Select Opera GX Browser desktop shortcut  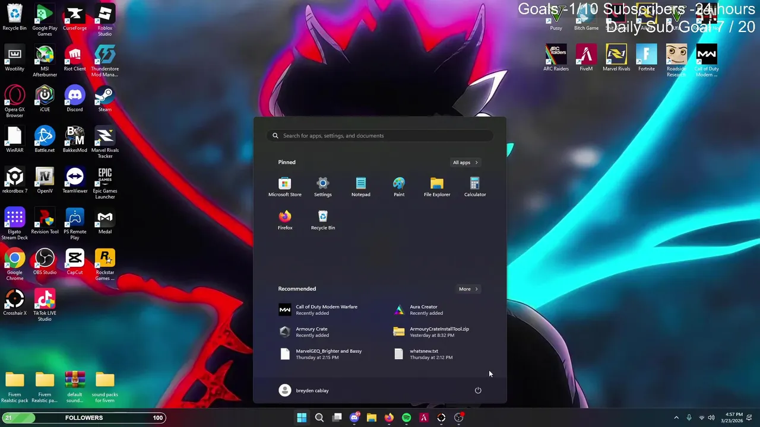[x=15, y=101]
